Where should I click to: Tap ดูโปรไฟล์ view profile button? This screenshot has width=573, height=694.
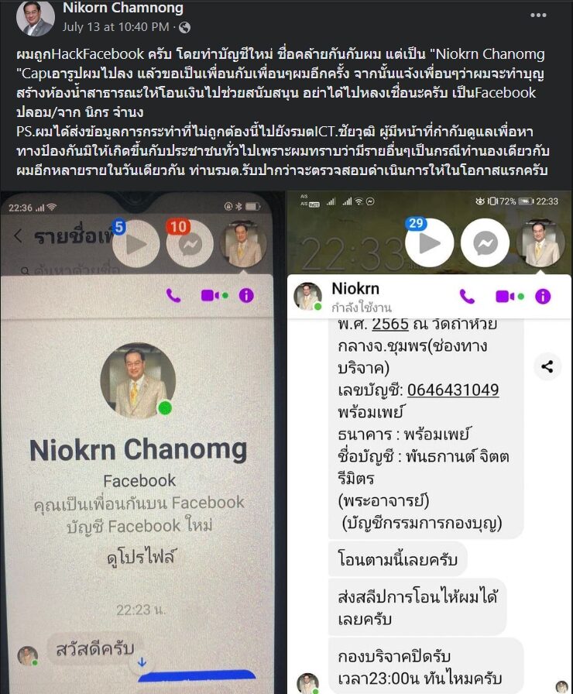(x=141, y=557)
